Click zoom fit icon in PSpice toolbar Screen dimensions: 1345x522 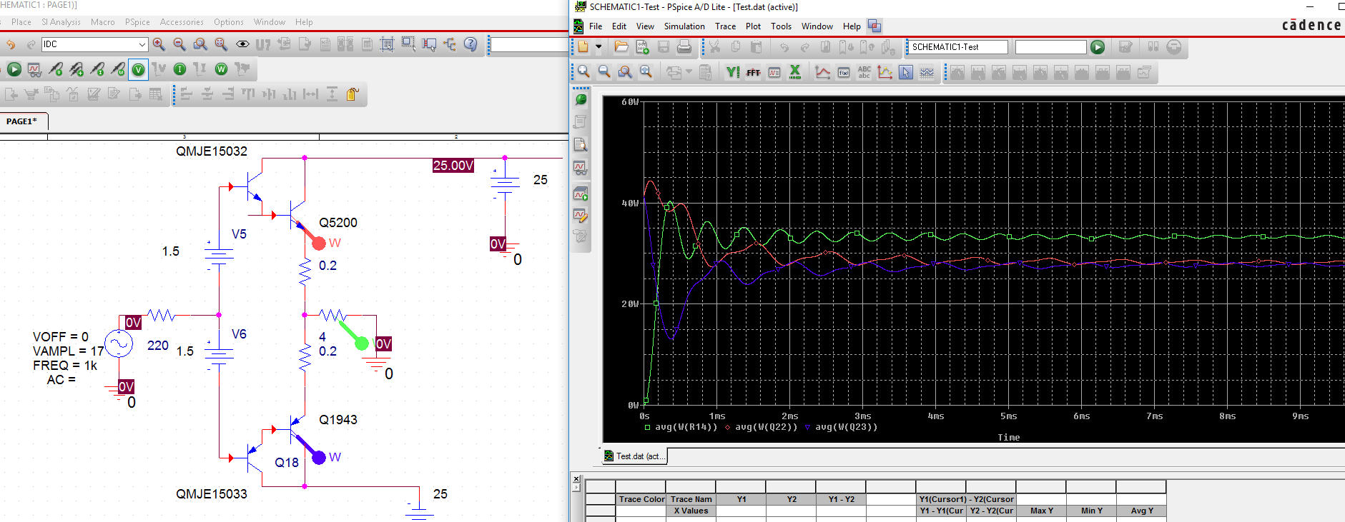click(646, 72)
